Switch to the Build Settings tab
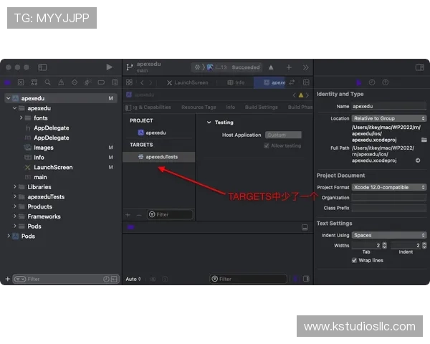This screenshot has height=344, width=430. [x=261, y=107]
